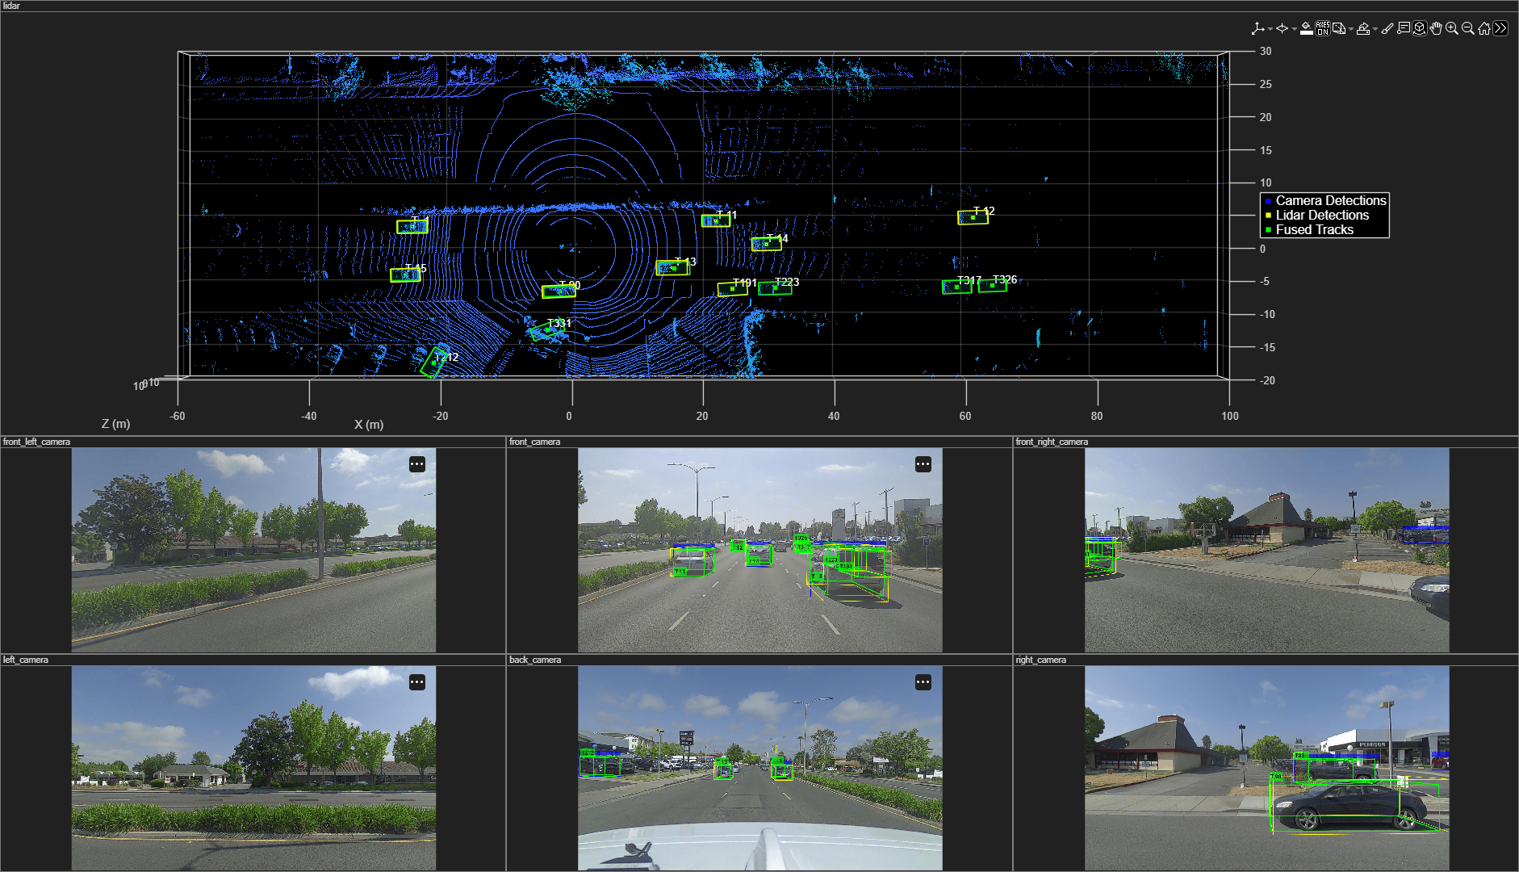Toggle the Rotate 3D tool
This screenshot has width=1519, height=872.
[1419, 28]
